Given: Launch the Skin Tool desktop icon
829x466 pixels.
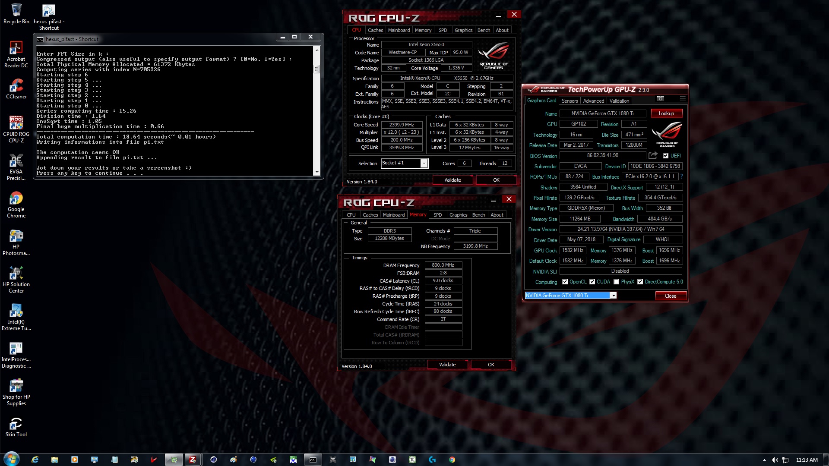Looking at the screenshot, I should pos(16,427).
